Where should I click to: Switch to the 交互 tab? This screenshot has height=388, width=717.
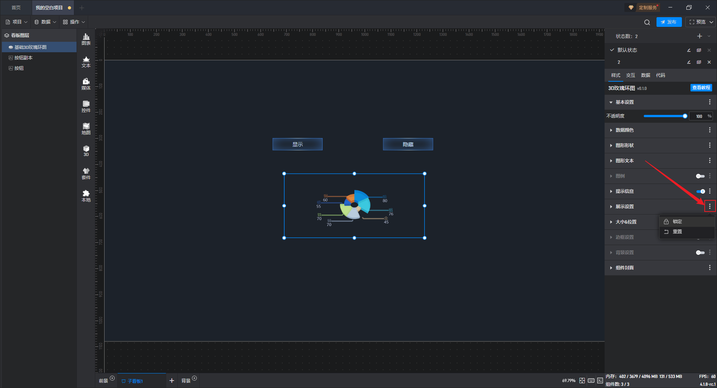630,75
